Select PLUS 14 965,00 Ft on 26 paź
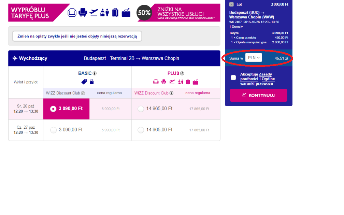Viewport: 344px width, 215px height. [141, 109]
